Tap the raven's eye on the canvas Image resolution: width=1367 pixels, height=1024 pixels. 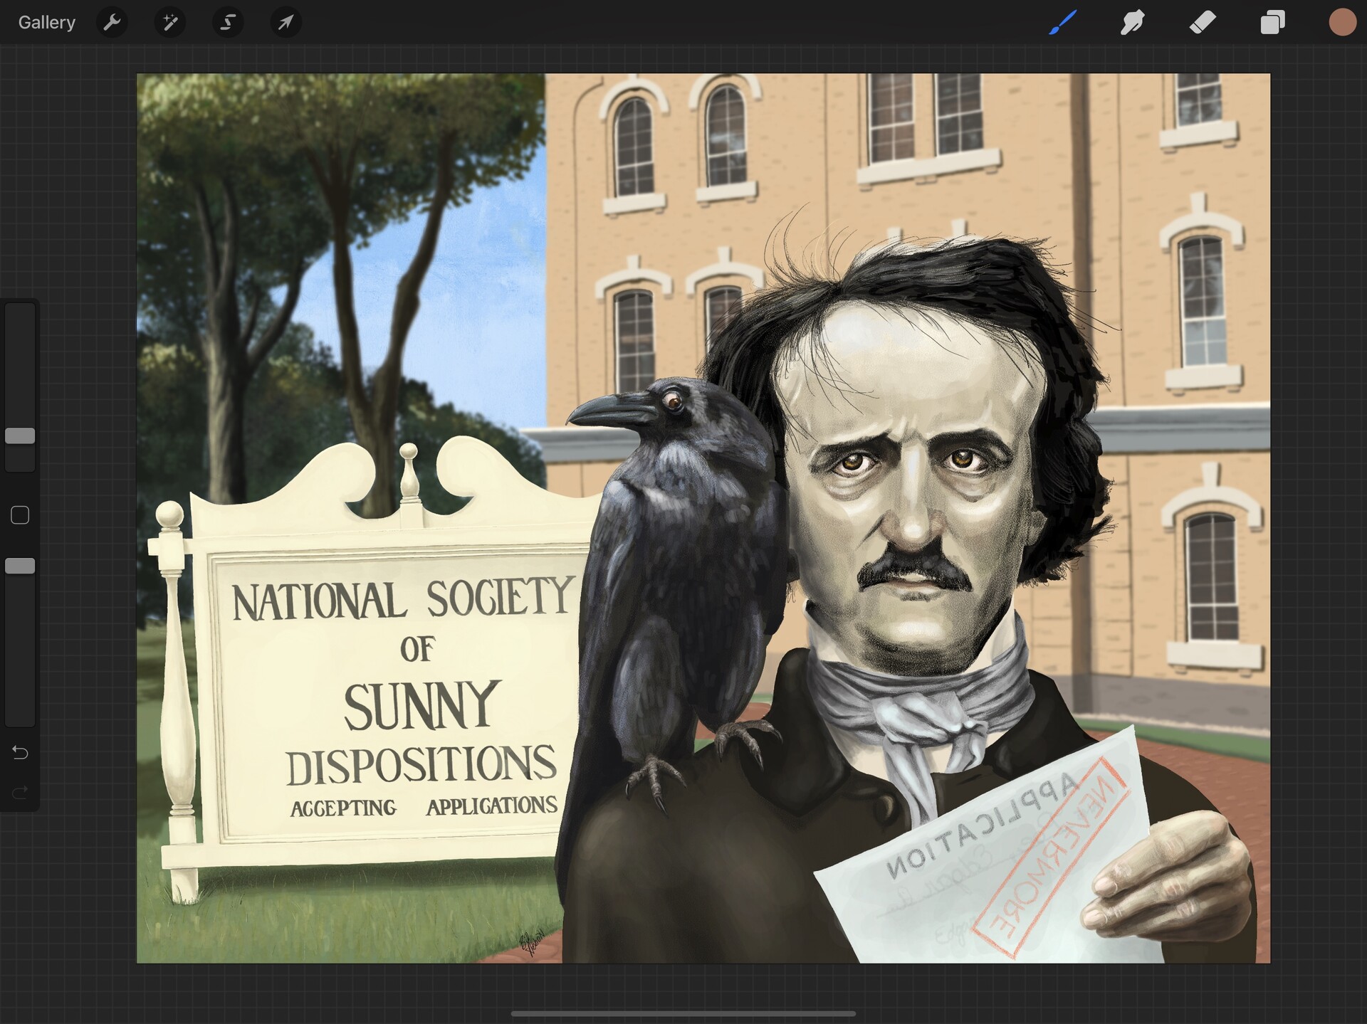pyautogui.click(x=673, y=403)
